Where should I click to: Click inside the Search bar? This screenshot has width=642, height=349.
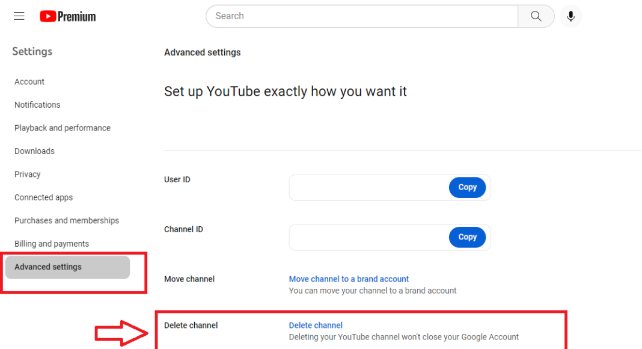(361, 16)
